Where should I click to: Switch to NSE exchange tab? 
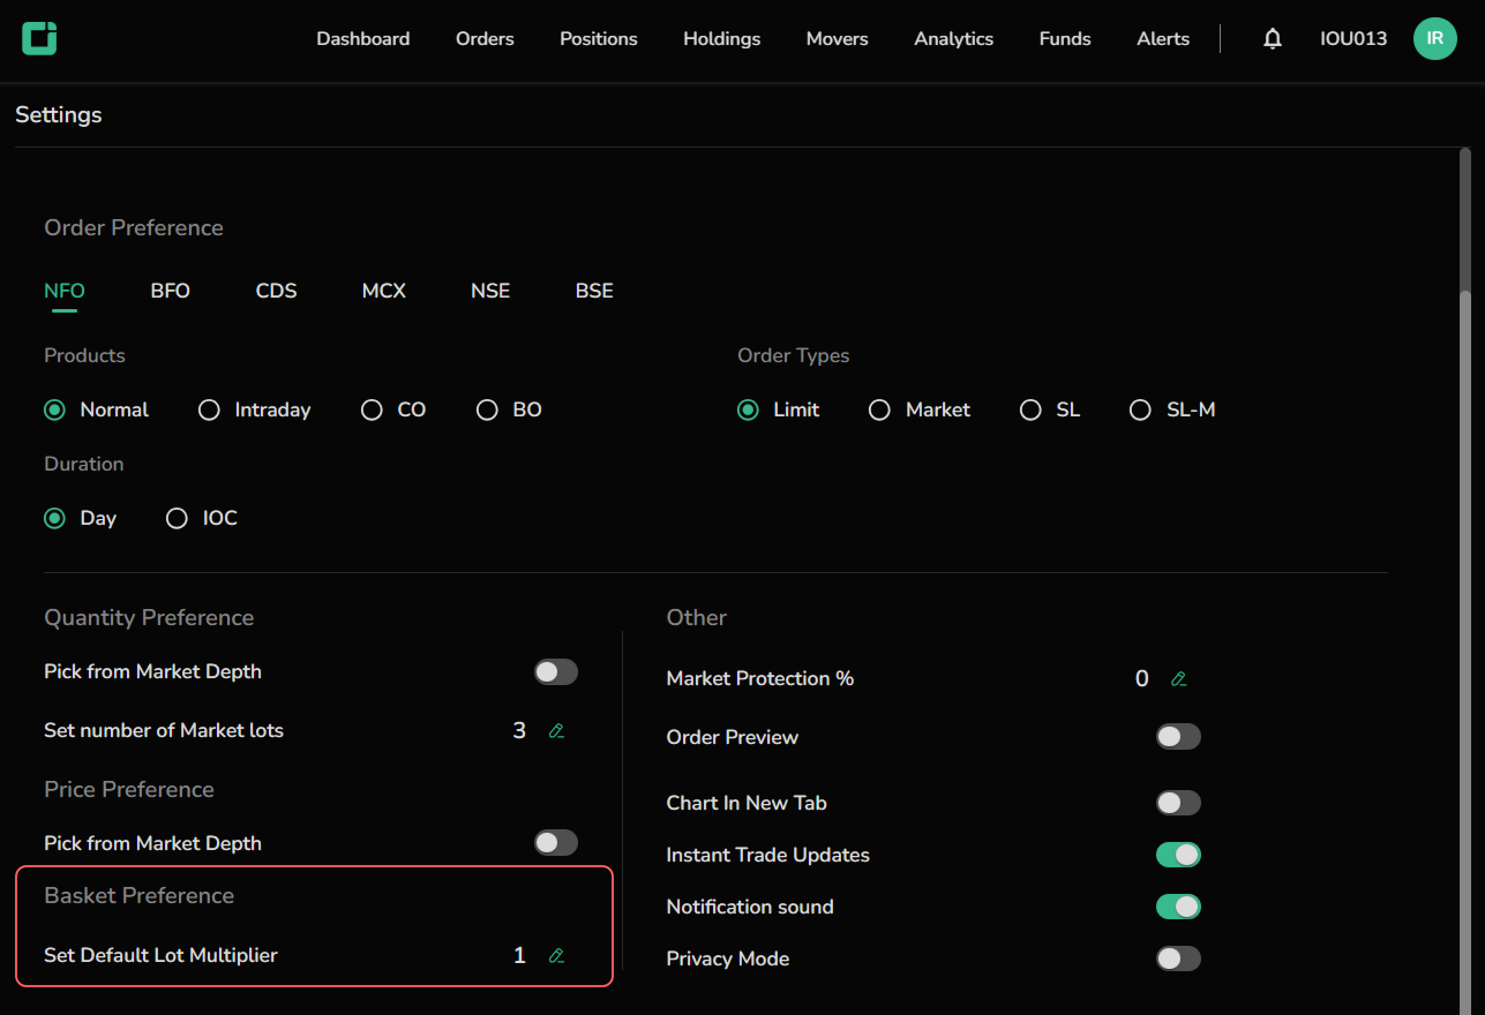click(x=490, y=291)
